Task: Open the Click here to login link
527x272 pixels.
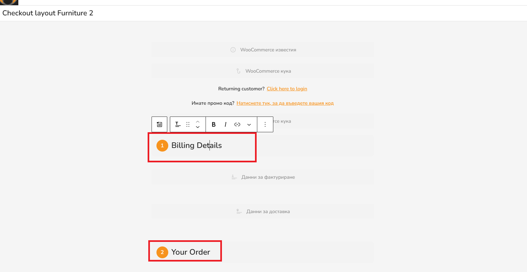Action: coord(287,89)
